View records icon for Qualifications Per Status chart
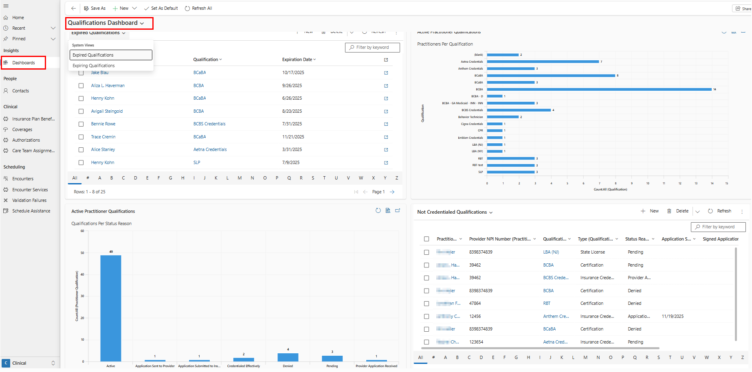 click(388, 210)
